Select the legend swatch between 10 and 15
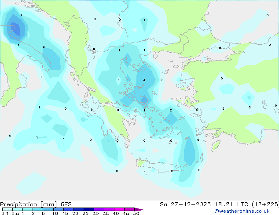This screenshot has height=215, width=279. pos(59,209)
